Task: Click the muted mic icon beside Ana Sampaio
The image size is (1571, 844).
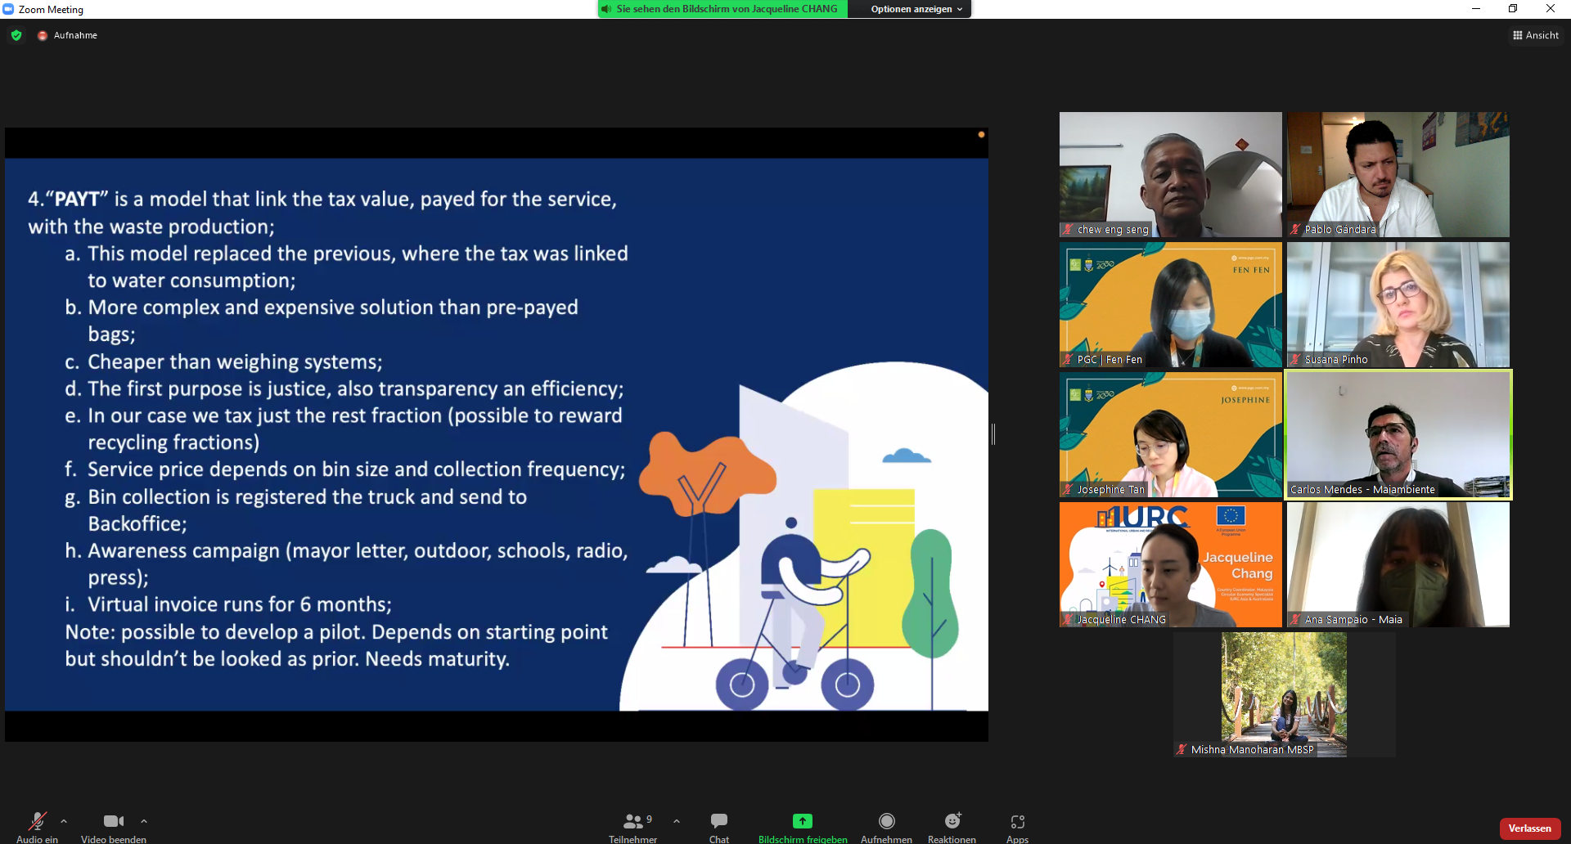Action: pyautogui.click(x=1295, y=620)
